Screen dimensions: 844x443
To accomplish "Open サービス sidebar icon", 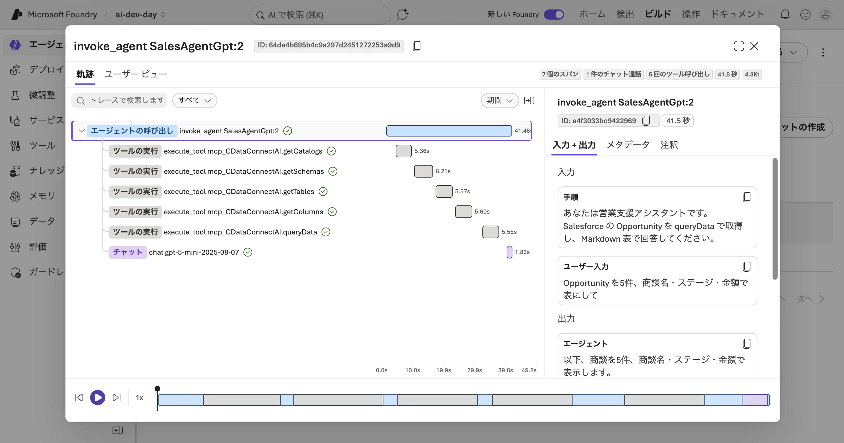I will click(15, 120).
